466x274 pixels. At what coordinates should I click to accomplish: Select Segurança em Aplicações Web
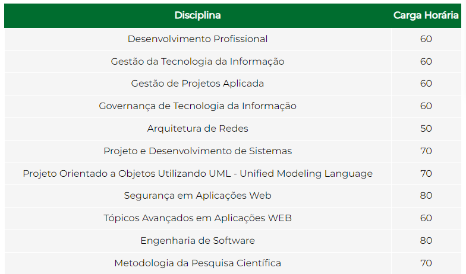point(197,196)
